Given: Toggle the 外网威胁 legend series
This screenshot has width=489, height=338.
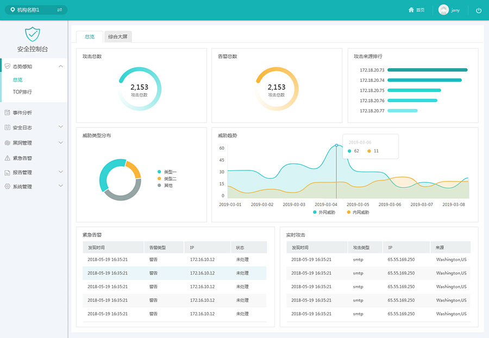Looking at the screenshot, I should pos(324,212).
